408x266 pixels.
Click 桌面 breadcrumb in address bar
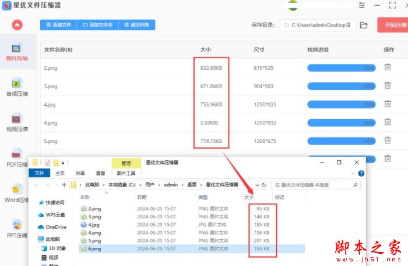[x=192, y=185]
